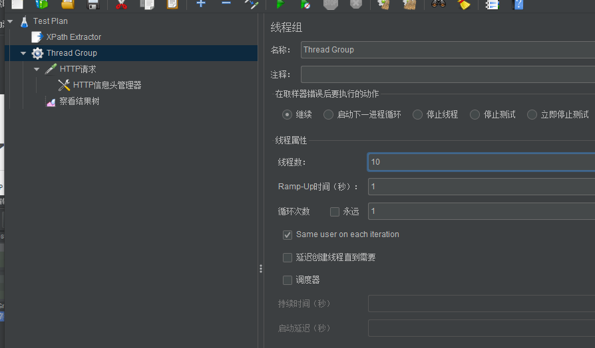Click Start no pauses icon
Viewport: 595px width, 348px height.
coord(305,4)
